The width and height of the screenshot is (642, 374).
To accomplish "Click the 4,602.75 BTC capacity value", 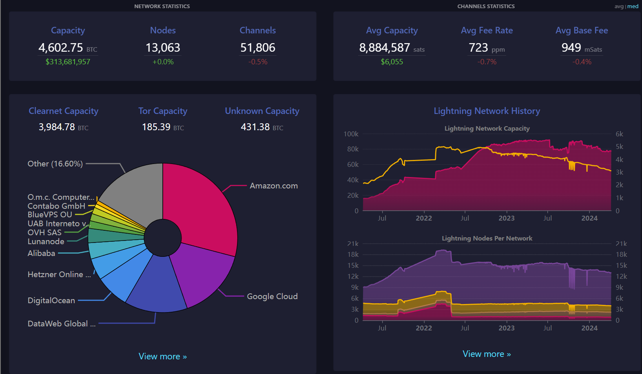I will [68, 48].
